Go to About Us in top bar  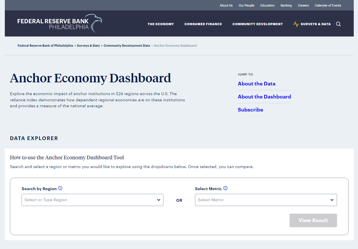226,5
